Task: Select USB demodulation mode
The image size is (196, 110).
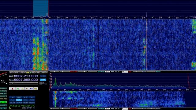Action: point(34,72)
